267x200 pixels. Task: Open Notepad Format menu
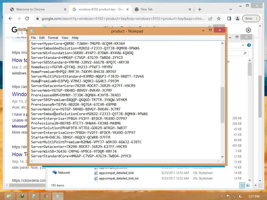[53, 38]
